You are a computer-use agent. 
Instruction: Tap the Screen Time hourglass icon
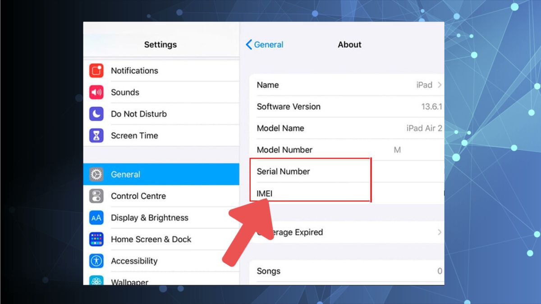point(96,136)
